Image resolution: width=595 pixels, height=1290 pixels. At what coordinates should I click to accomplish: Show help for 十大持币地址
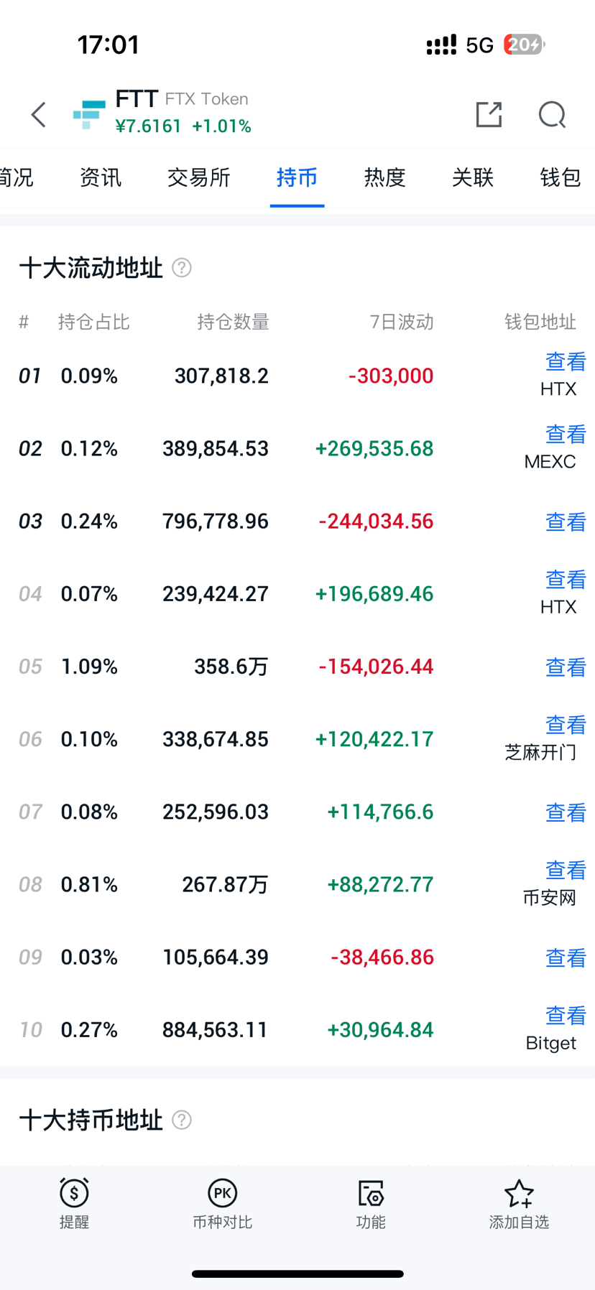point(182,1120)
